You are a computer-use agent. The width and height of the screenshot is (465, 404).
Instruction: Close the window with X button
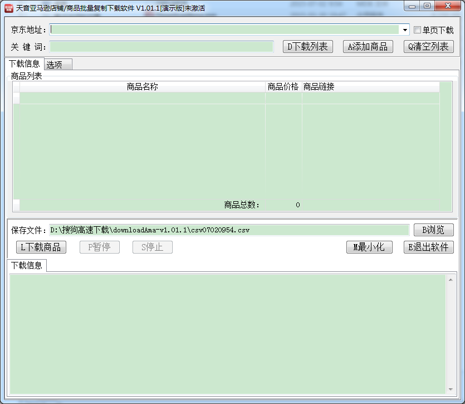(448, 6)
